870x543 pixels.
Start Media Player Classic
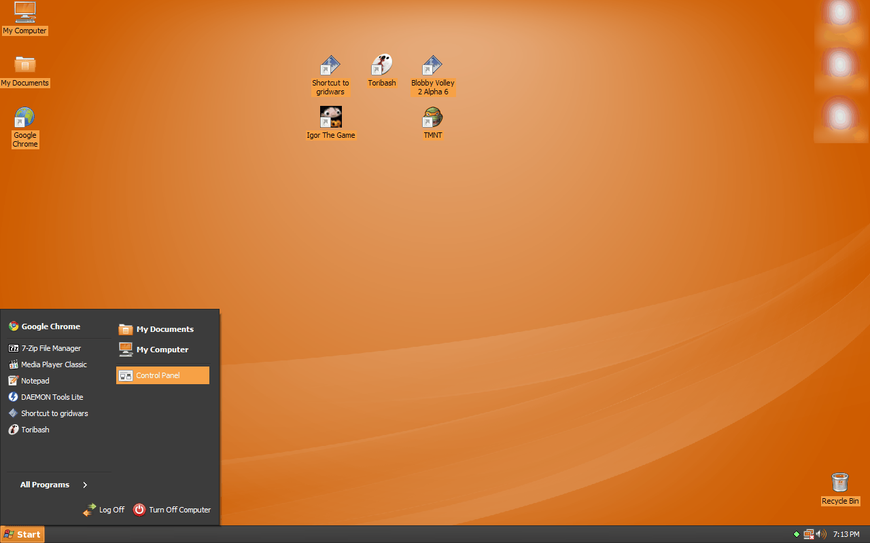pyautogui.click(x=54, y=364)
